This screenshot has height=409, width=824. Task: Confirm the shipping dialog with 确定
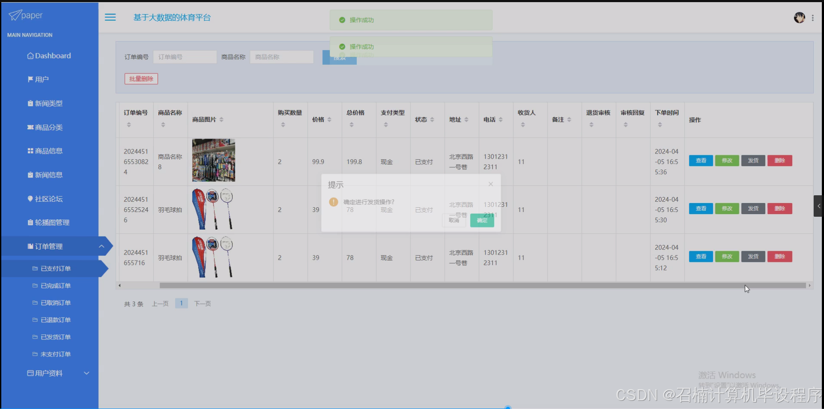[x=482, y=221]
